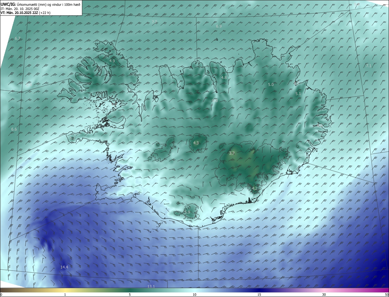Click the 4.2 value in the southeast
This screenshot has width=389, height=297.
[255, 189]
